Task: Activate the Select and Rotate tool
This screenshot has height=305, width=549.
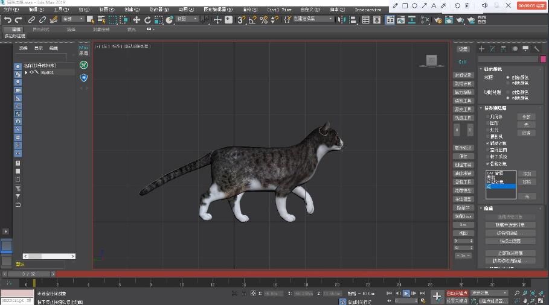Action: pyautogui.click(x=148, y=20)
